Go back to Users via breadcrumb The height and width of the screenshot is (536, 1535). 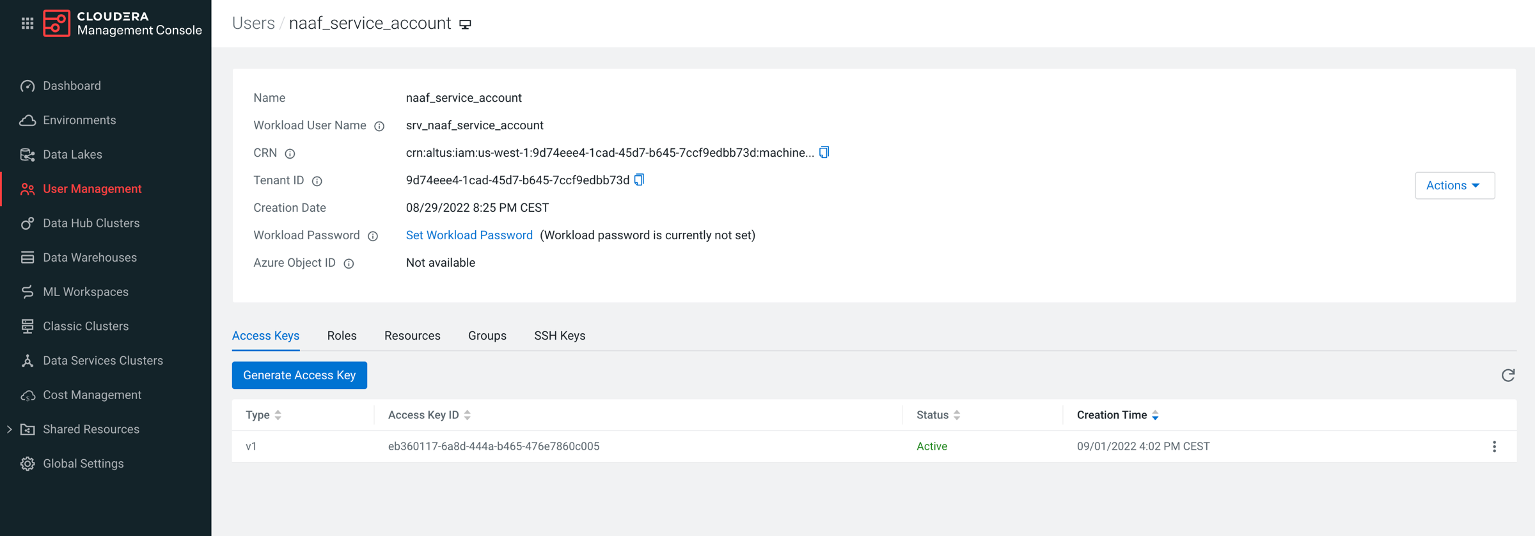coord(253,24)
